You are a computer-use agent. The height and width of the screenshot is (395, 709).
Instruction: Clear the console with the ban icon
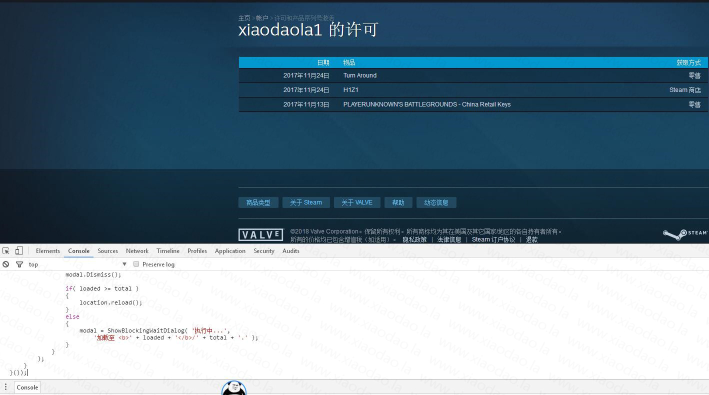(x=6, y=264)
